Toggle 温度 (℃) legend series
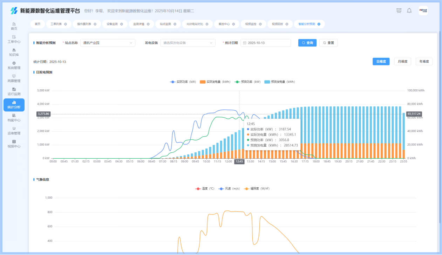The image size is (442, 255). [x=205, y=188]
